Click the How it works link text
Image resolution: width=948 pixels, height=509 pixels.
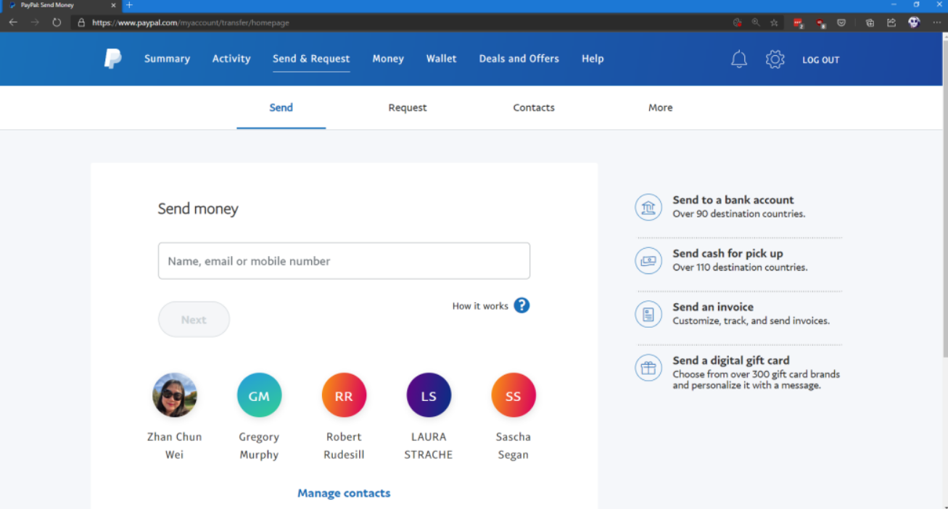pyautogui.click(x=480, y=306)
